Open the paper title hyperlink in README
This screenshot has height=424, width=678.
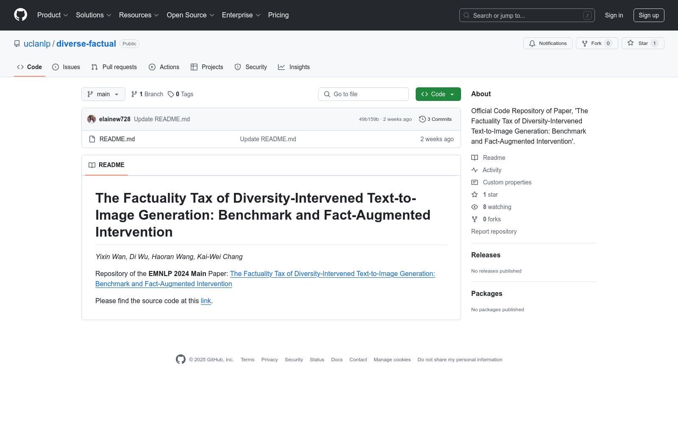pos(265,279)
